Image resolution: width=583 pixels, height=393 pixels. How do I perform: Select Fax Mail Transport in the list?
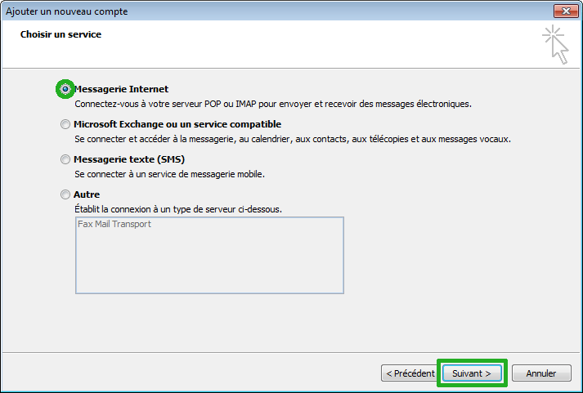click(114, 225)
